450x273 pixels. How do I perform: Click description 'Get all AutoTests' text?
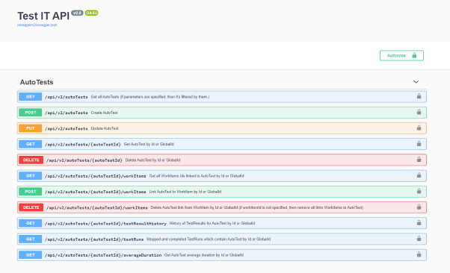[x=150, y=97]
